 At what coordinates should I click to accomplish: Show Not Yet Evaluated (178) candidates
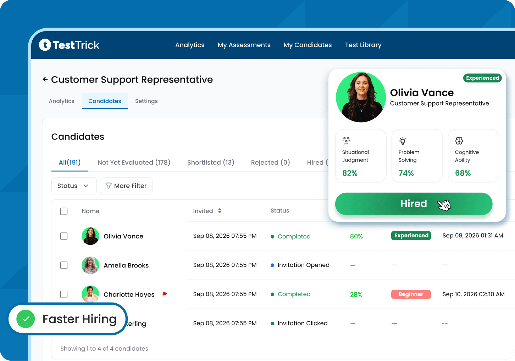click(134, 162)
